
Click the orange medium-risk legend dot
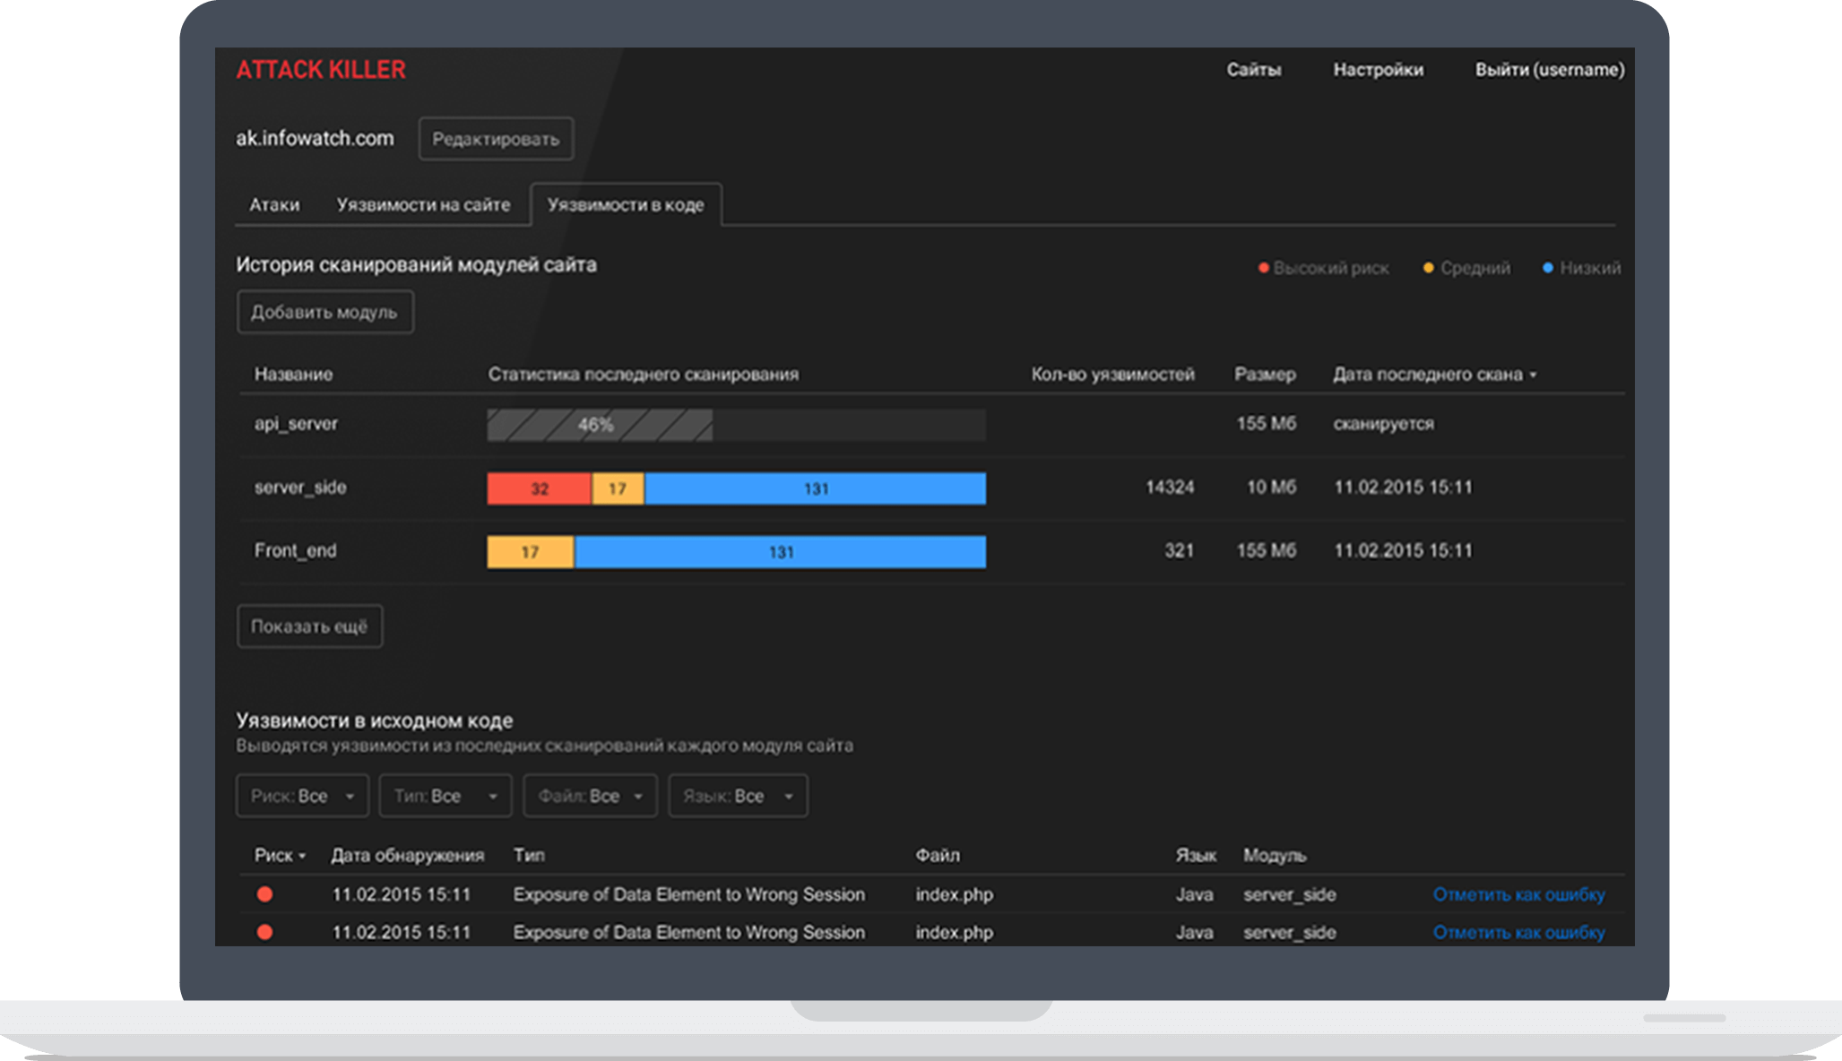(x=1429, y=268)
